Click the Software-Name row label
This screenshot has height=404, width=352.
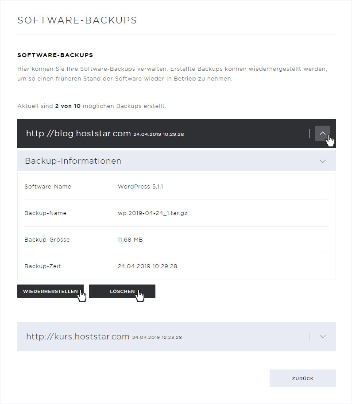pos(47,187)
